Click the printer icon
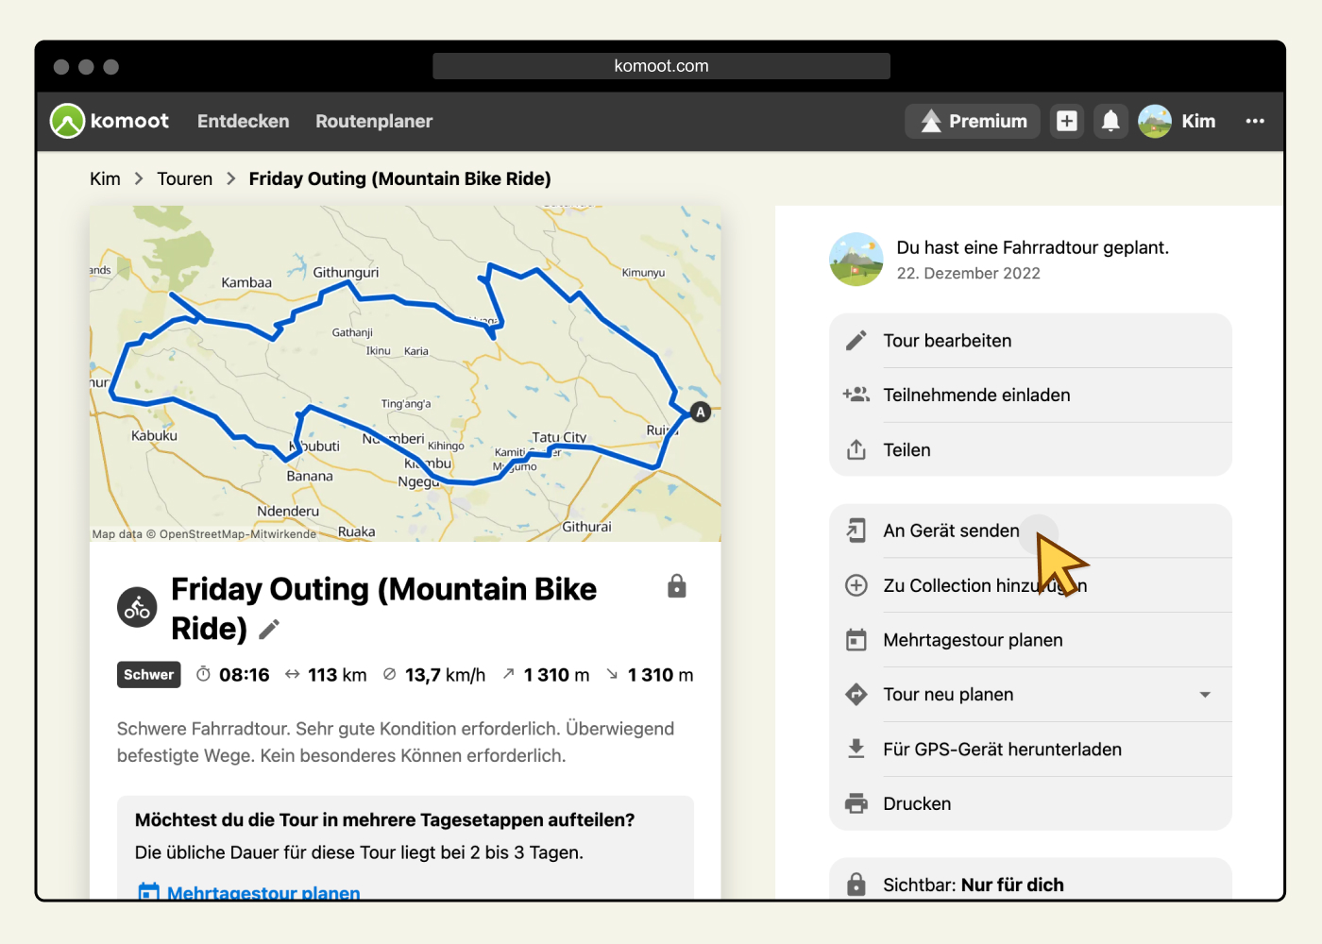 (x=856, y=803)
